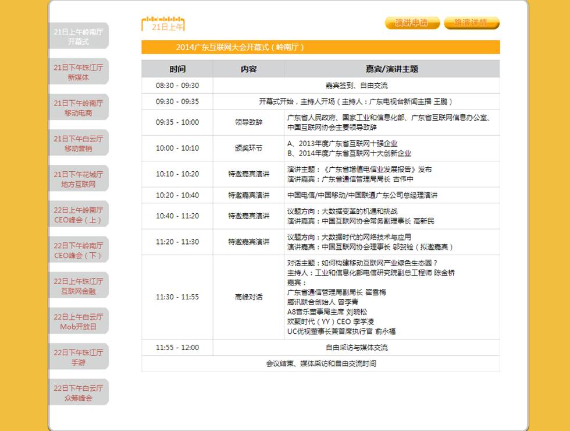Select 22日下午珠江厅 手游 tab
The height and width of the screenshot is (431, 570).
point(79,357)
